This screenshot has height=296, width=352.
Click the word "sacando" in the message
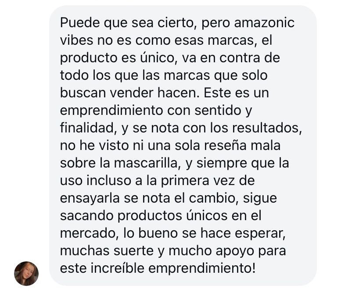pyautogui.click(x=87, y=215)
